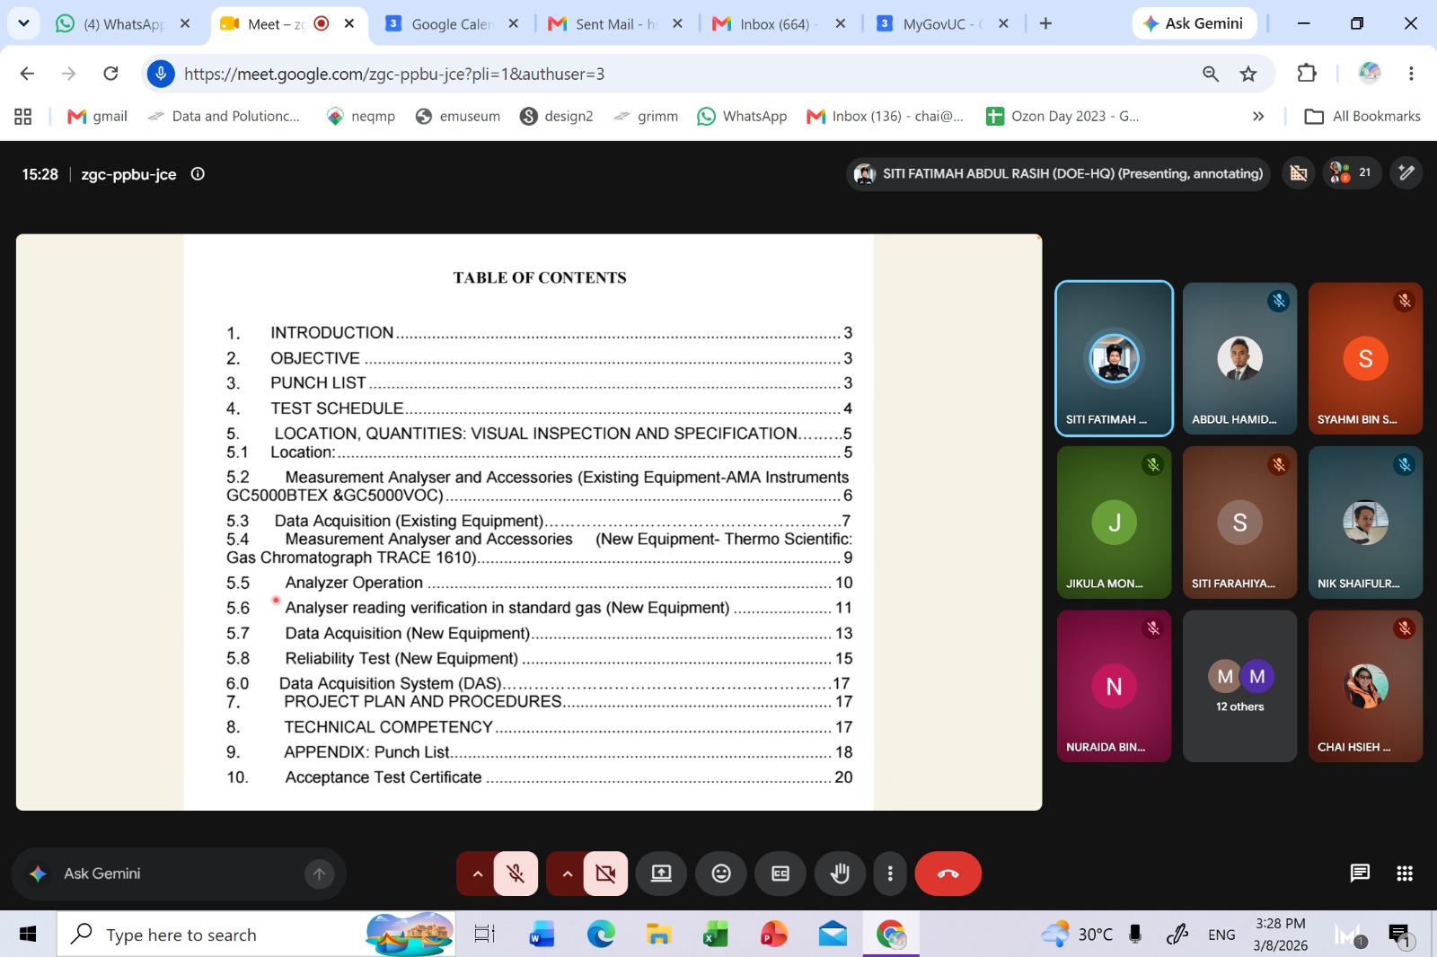Turn the camera on
Screen dimensions: 1437x957
605,874
